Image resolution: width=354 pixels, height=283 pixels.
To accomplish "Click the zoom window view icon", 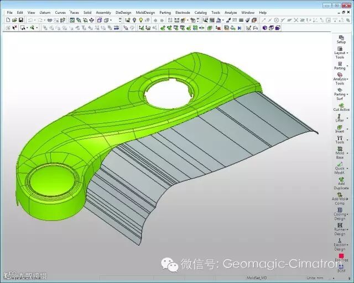I will click(72, 20).
